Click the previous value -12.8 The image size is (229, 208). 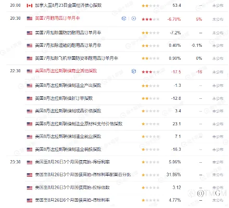[176, 98]
